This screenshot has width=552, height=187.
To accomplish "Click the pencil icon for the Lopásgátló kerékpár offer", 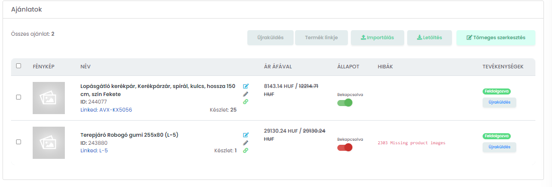I will (x=246, y=94).
